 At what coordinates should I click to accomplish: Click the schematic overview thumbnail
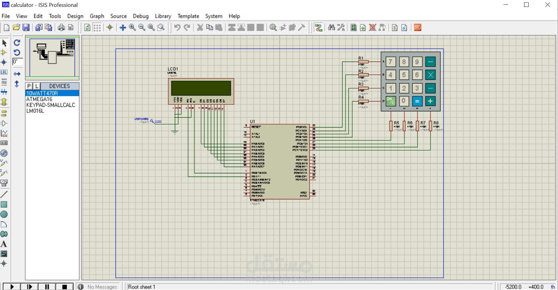point(52,56)
